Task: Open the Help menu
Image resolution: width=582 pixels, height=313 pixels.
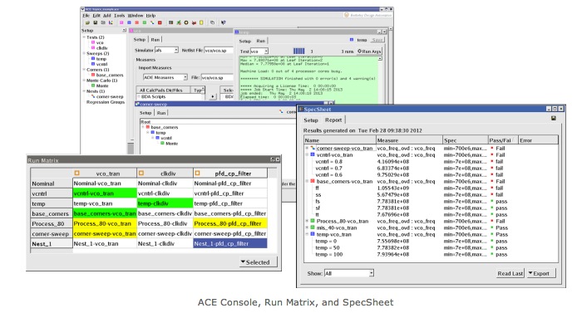Action: coord(150,16)
